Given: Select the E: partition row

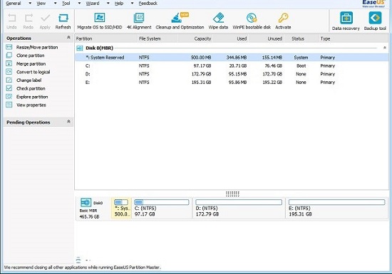Looking at the screenshot, I should (x=232, y=83).
